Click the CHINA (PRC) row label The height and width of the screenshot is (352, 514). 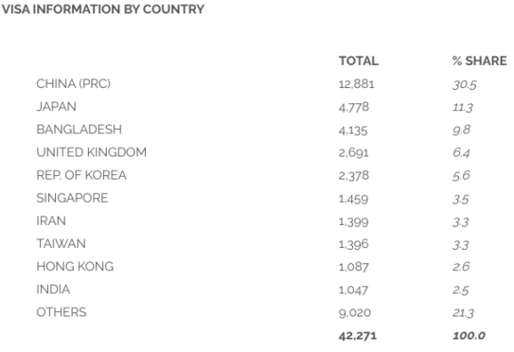[74, 84]
